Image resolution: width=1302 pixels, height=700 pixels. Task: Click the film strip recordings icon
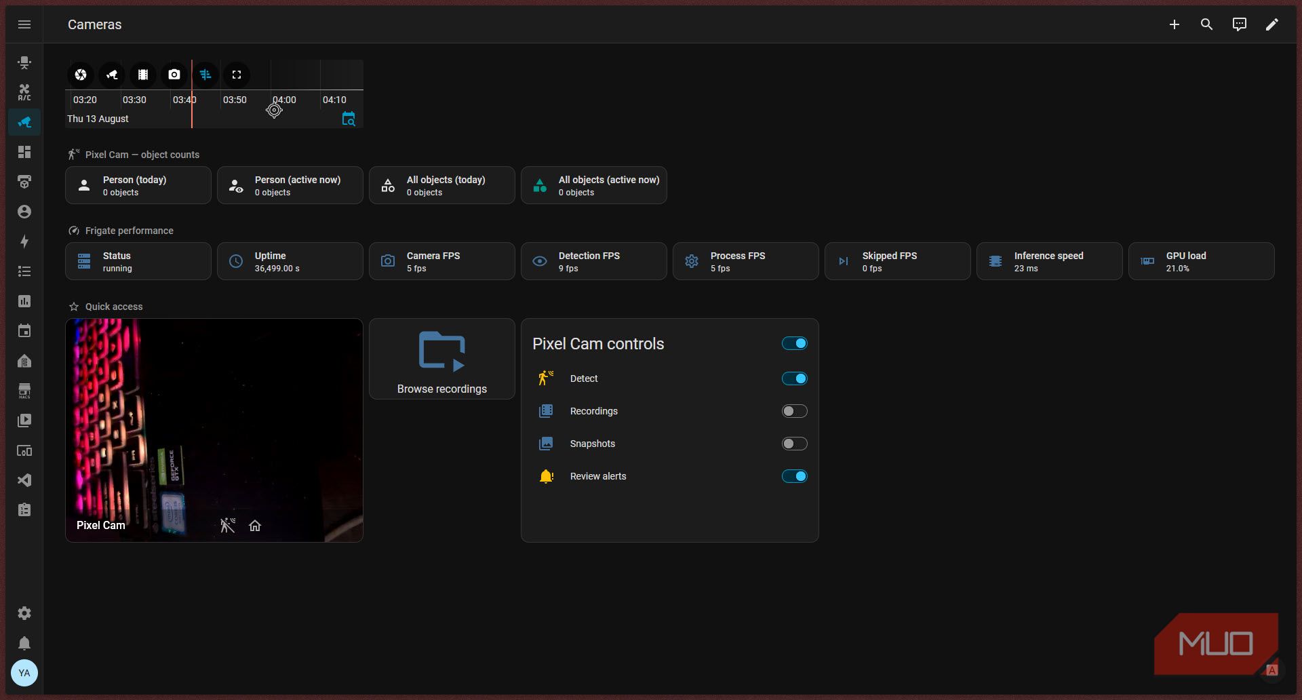point(143,75)
